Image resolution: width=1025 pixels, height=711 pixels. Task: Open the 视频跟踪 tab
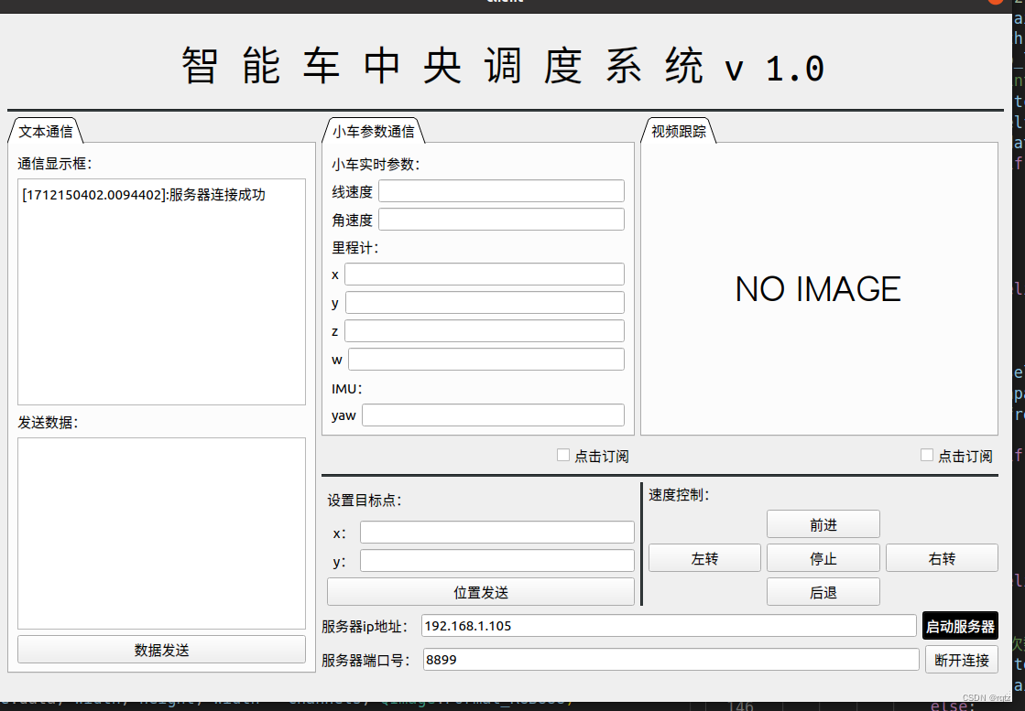pyautogui.click(x=679, y=131)
